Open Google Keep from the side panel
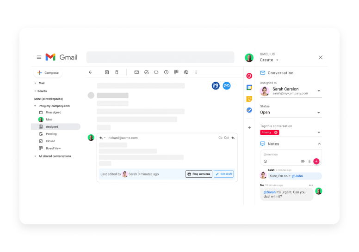The image size is (359, 252). click(249, 99)
